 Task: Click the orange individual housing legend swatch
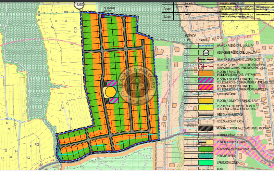(206, 73)
